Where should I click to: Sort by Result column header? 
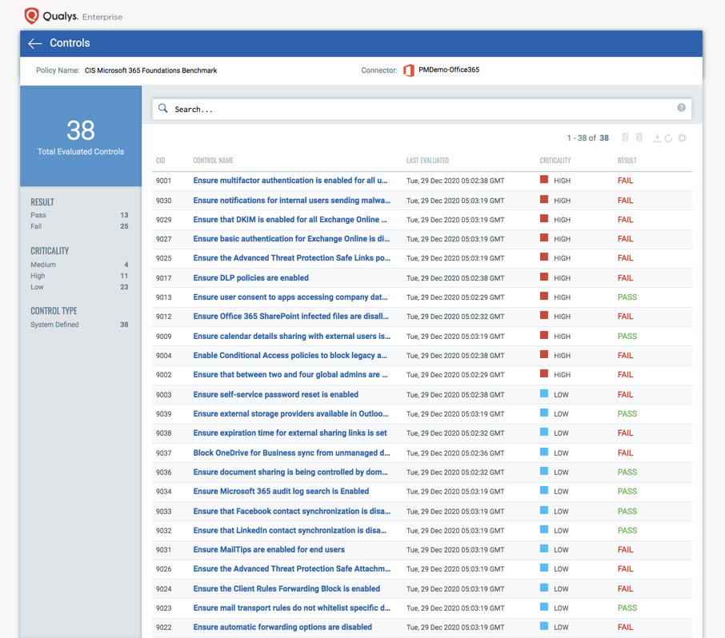627,161
